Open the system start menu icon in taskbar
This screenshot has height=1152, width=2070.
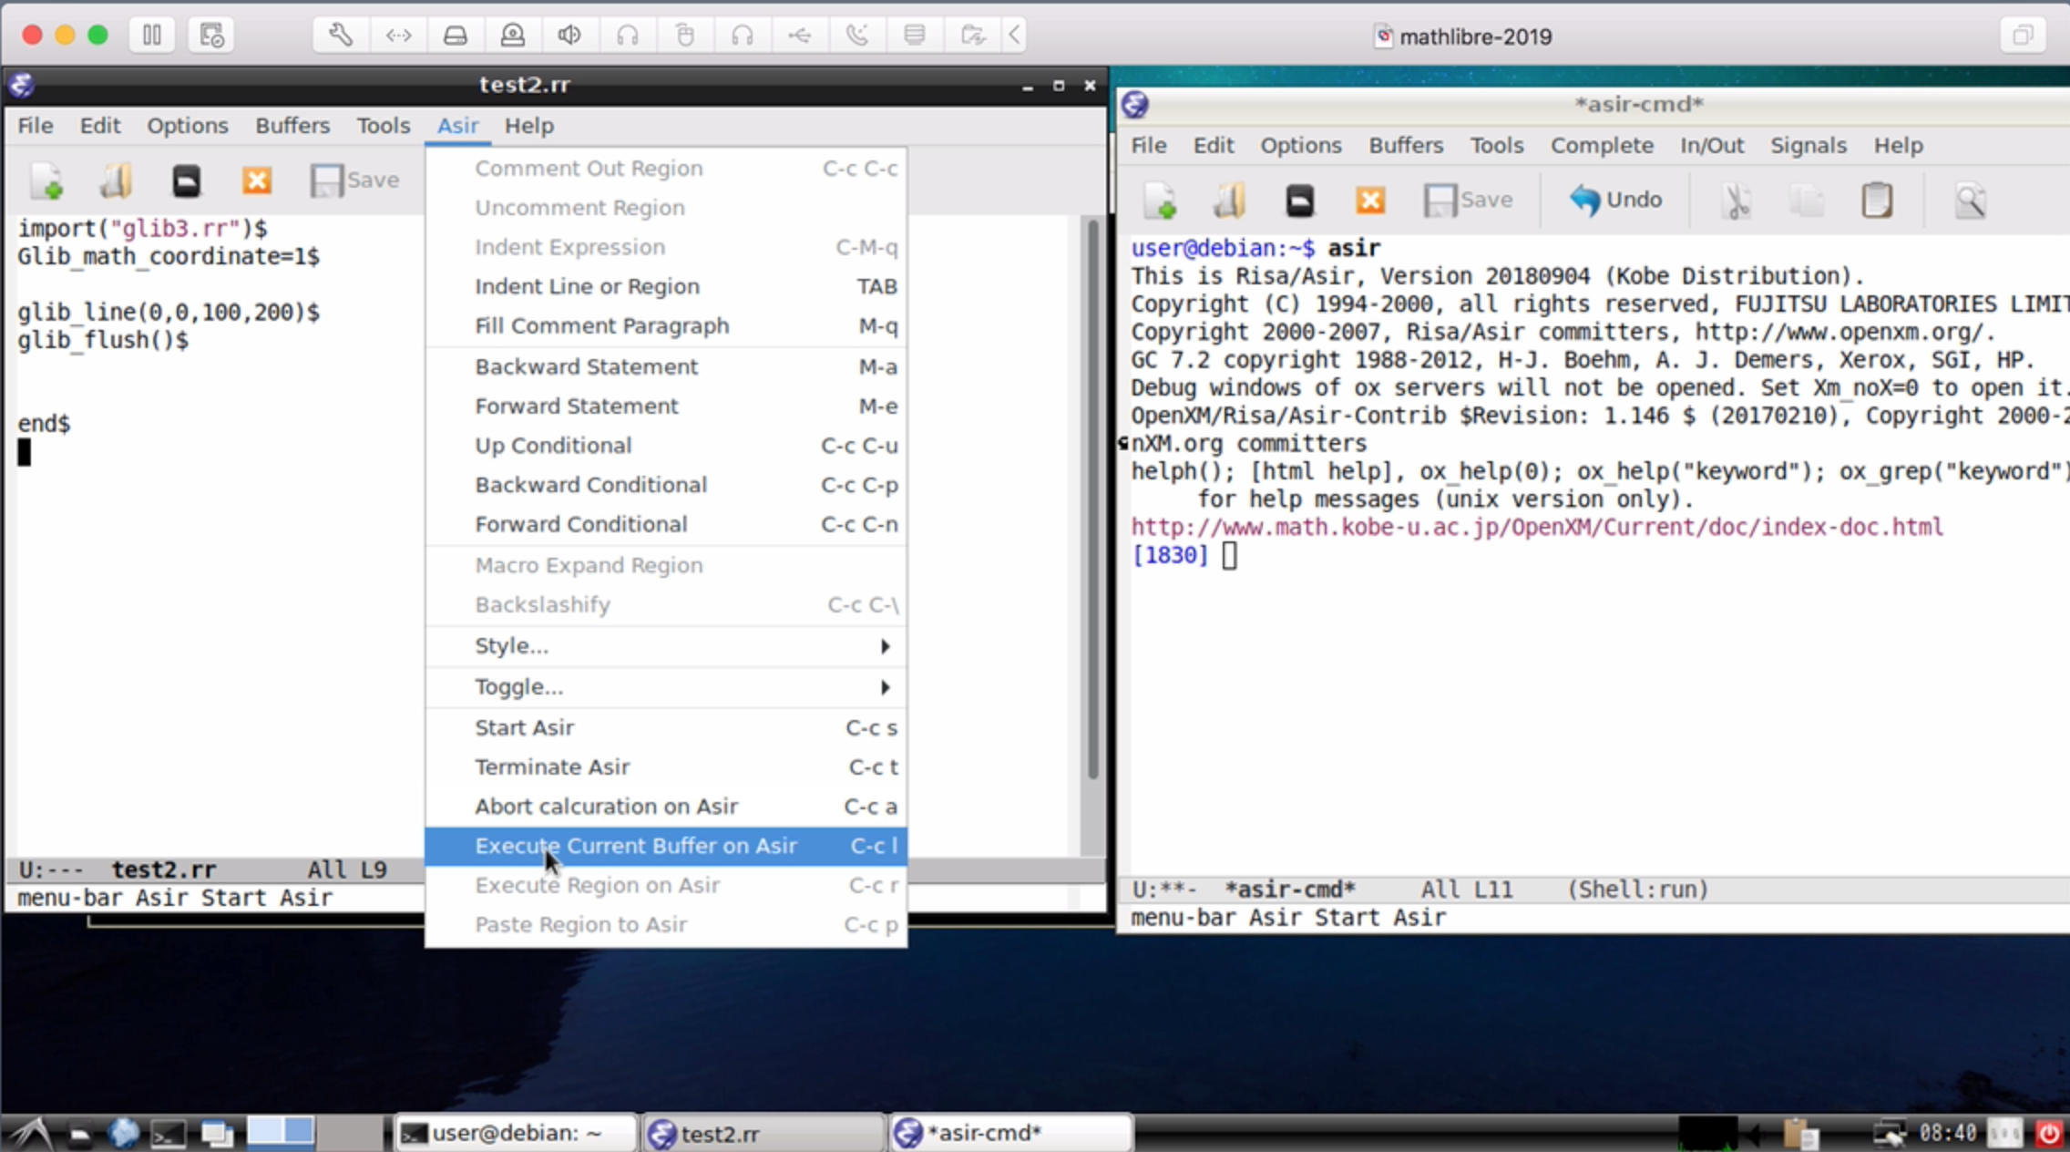[31, 1133]
